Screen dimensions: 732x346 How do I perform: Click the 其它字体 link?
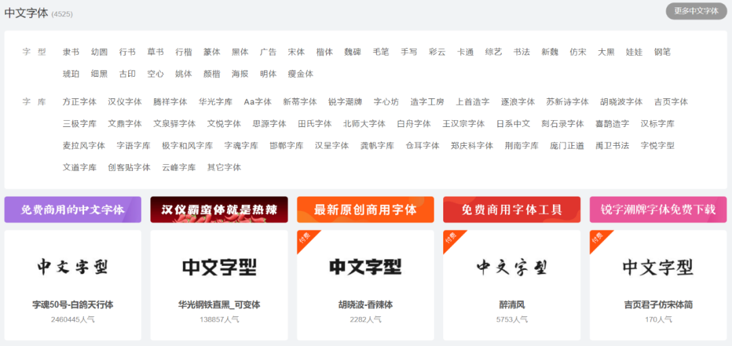(224, 167)
